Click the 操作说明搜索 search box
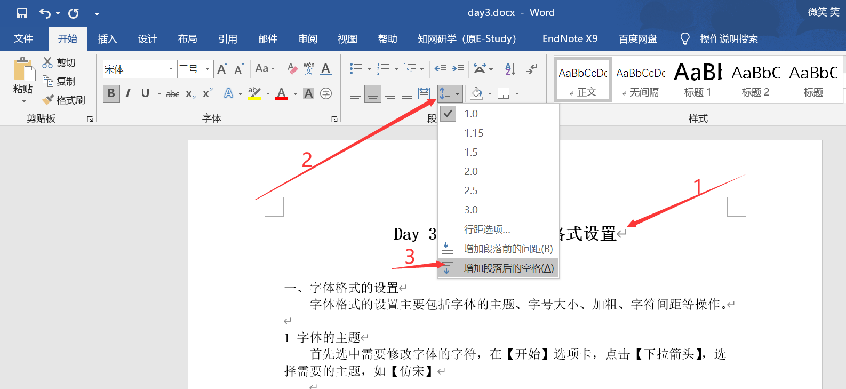This screenshot has height=389, width=846. tap(729, 39)
